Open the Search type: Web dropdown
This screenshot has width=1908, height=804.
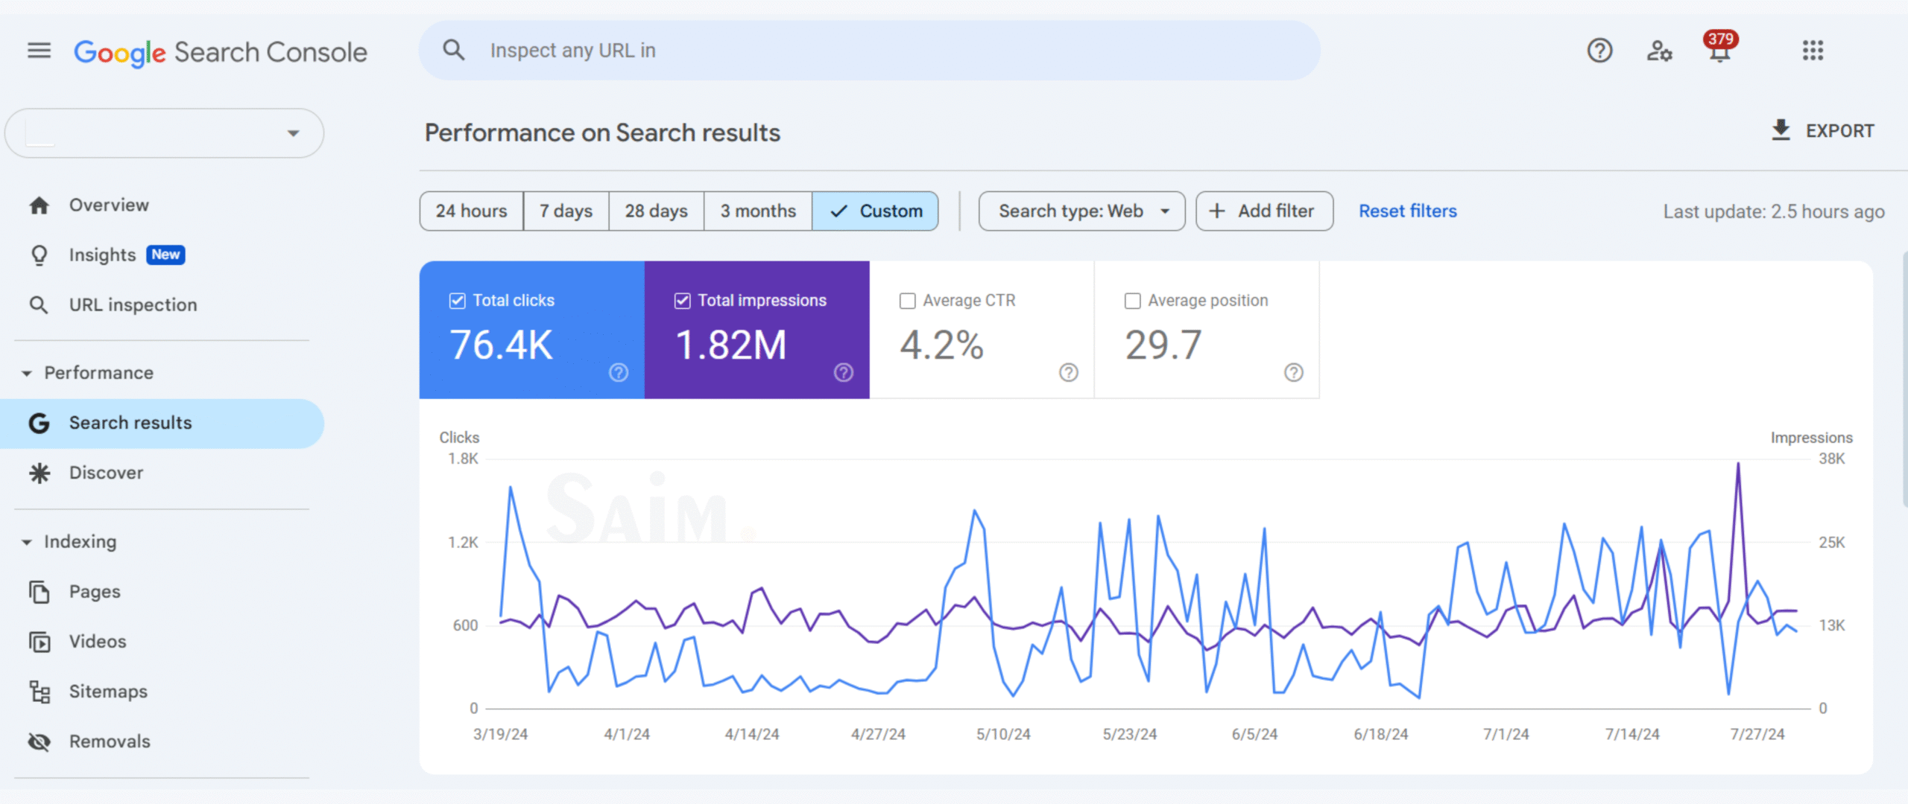[x=1081, y=211]
